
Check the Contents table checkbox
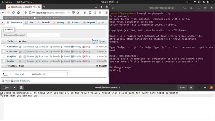point(4,47)
